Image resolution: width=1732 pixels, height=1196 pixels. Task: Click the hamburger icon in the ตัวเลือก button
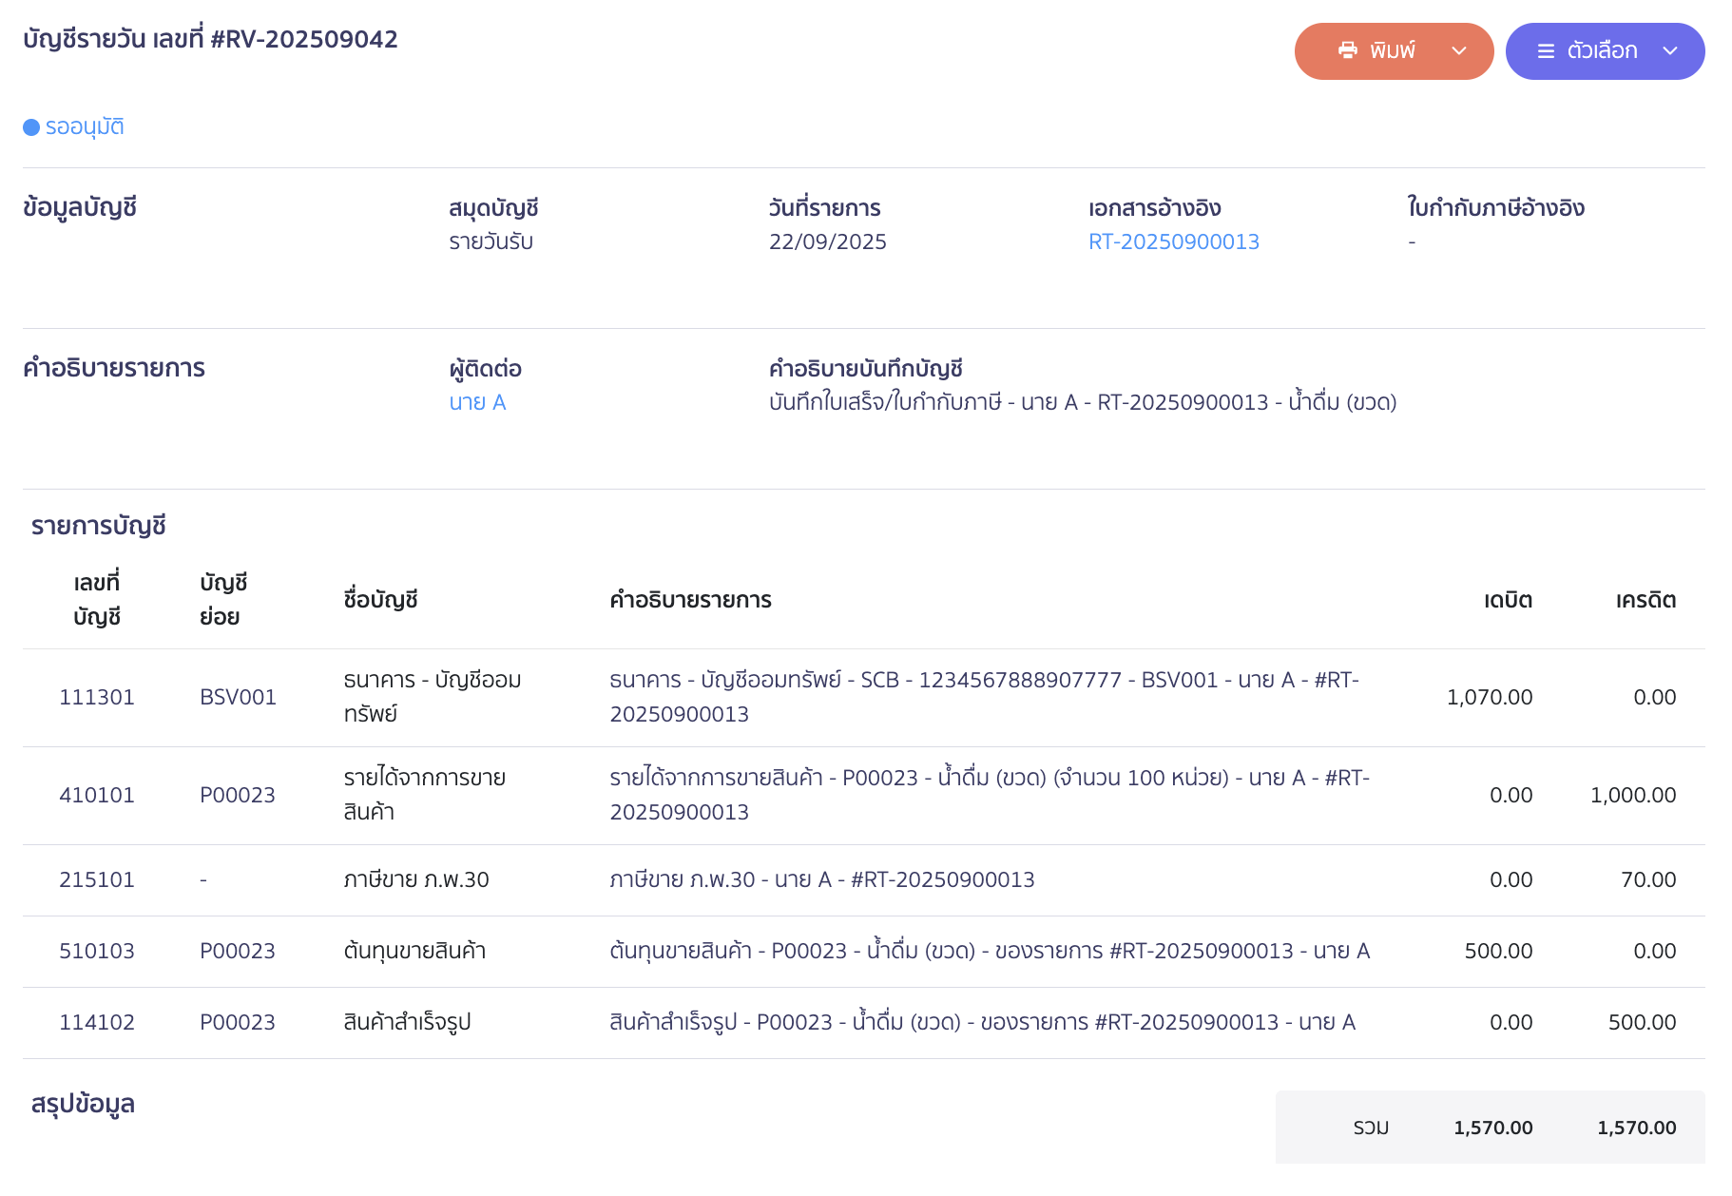point(1546,51)
